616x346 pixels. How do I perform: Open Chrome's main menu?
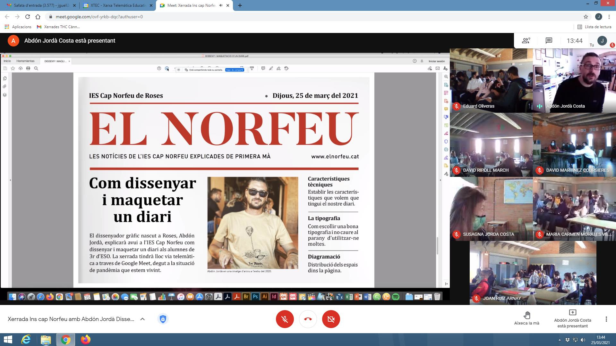[609, 17]
